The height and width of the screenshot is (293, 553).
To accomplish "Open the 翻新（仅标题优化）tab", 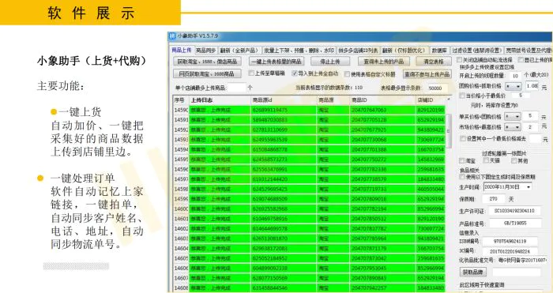I will point(404,51).
